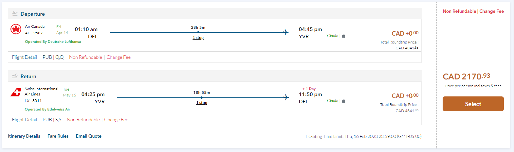Viewport: 514px width, 152px height.
Task: Expand the departure 1 stop details
Action: (198, 38)
